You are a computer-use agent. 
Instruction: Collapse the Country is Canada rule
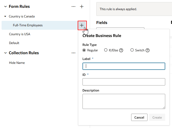[x=5, y=16]
